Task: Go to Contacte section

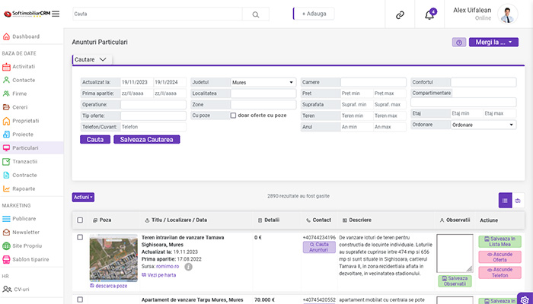Action: tap(24, 81)
